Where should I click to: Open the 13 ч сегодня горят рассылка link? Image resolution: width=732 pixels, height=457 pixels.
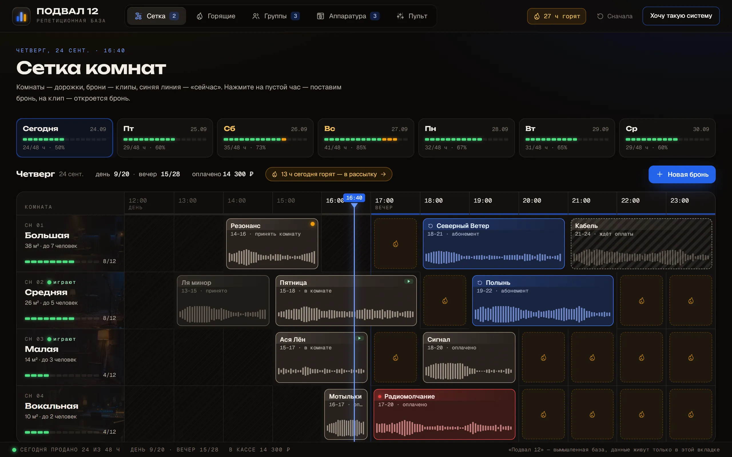329,174
